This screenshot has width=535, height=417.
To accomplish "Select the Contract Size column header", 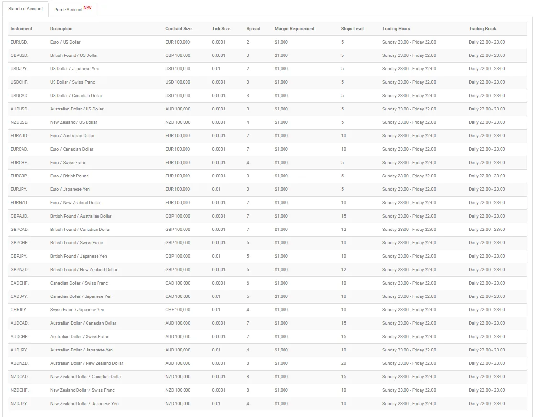I will click(x=178, y=29).
